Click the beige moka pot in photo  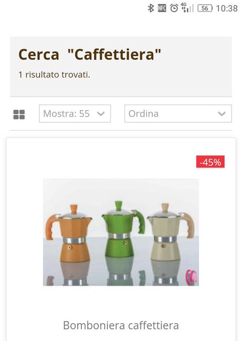coord(171,231)
